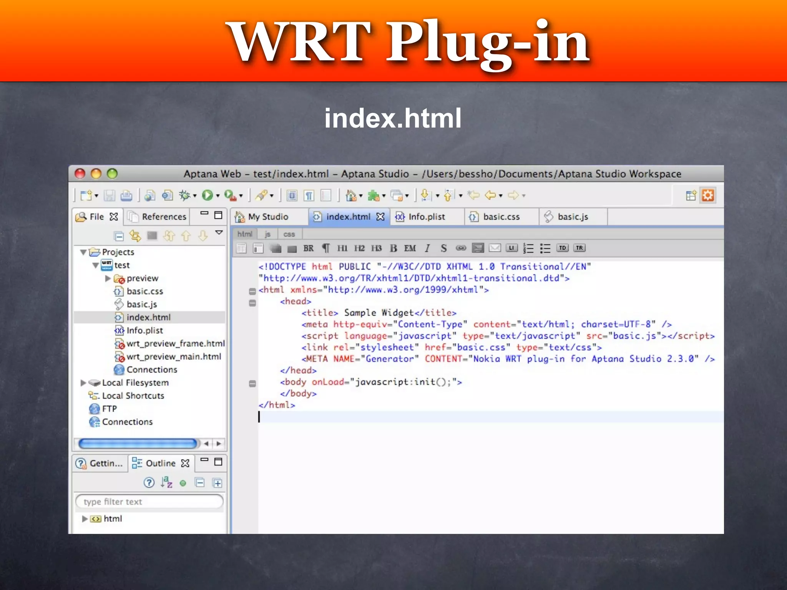Toggle the green dot Outline filter
The height and width of the screenshot is (590, 787).
click(x=183, y=483)
